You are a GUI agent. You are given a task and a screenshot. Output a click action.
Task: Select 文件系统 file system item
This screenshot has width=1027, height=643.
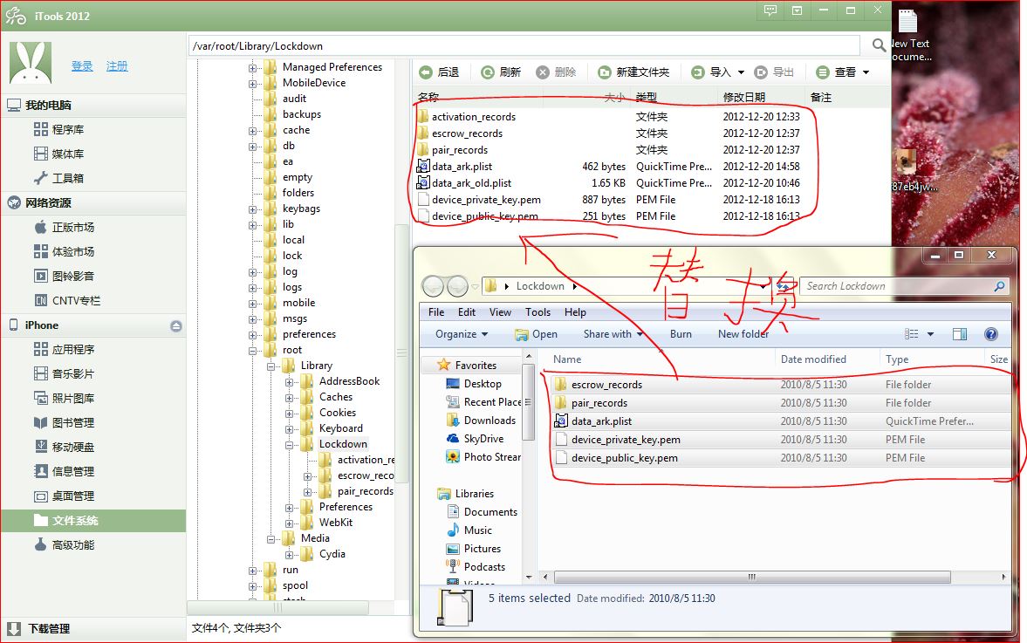click(93, 521)
